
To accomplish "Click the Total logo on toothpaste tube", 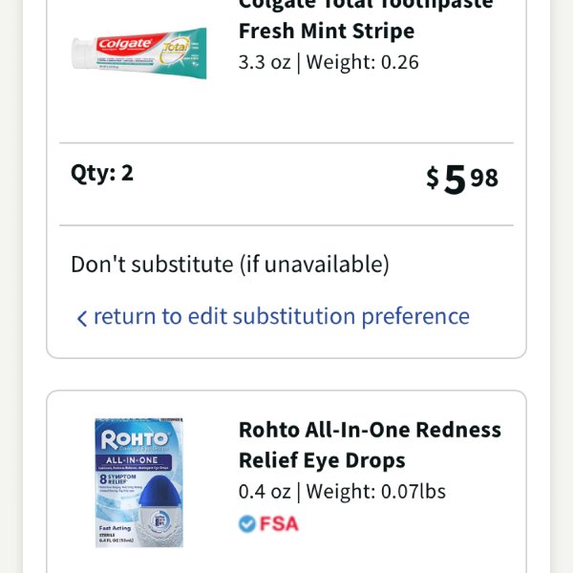I will click(175, 48).
